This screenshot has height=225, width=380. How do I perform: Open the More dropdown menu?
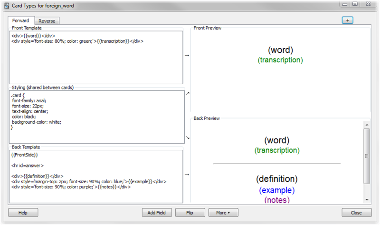pos(223,213)
